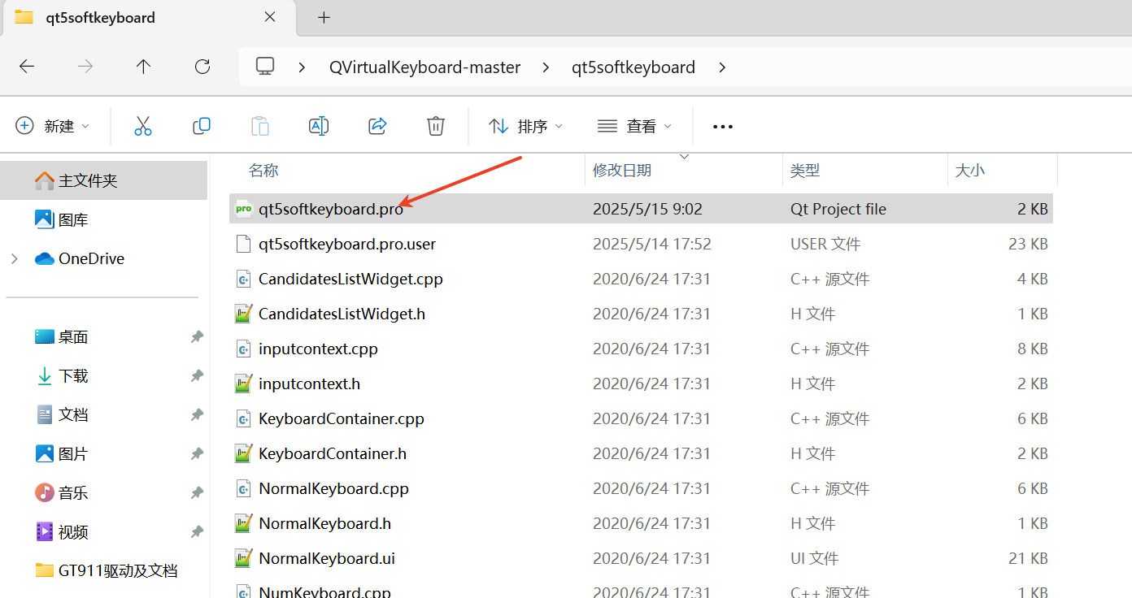Open a new tab with plus button
Image resolution: width=1132 pixels, height=598 pixels.
[324, 17]
